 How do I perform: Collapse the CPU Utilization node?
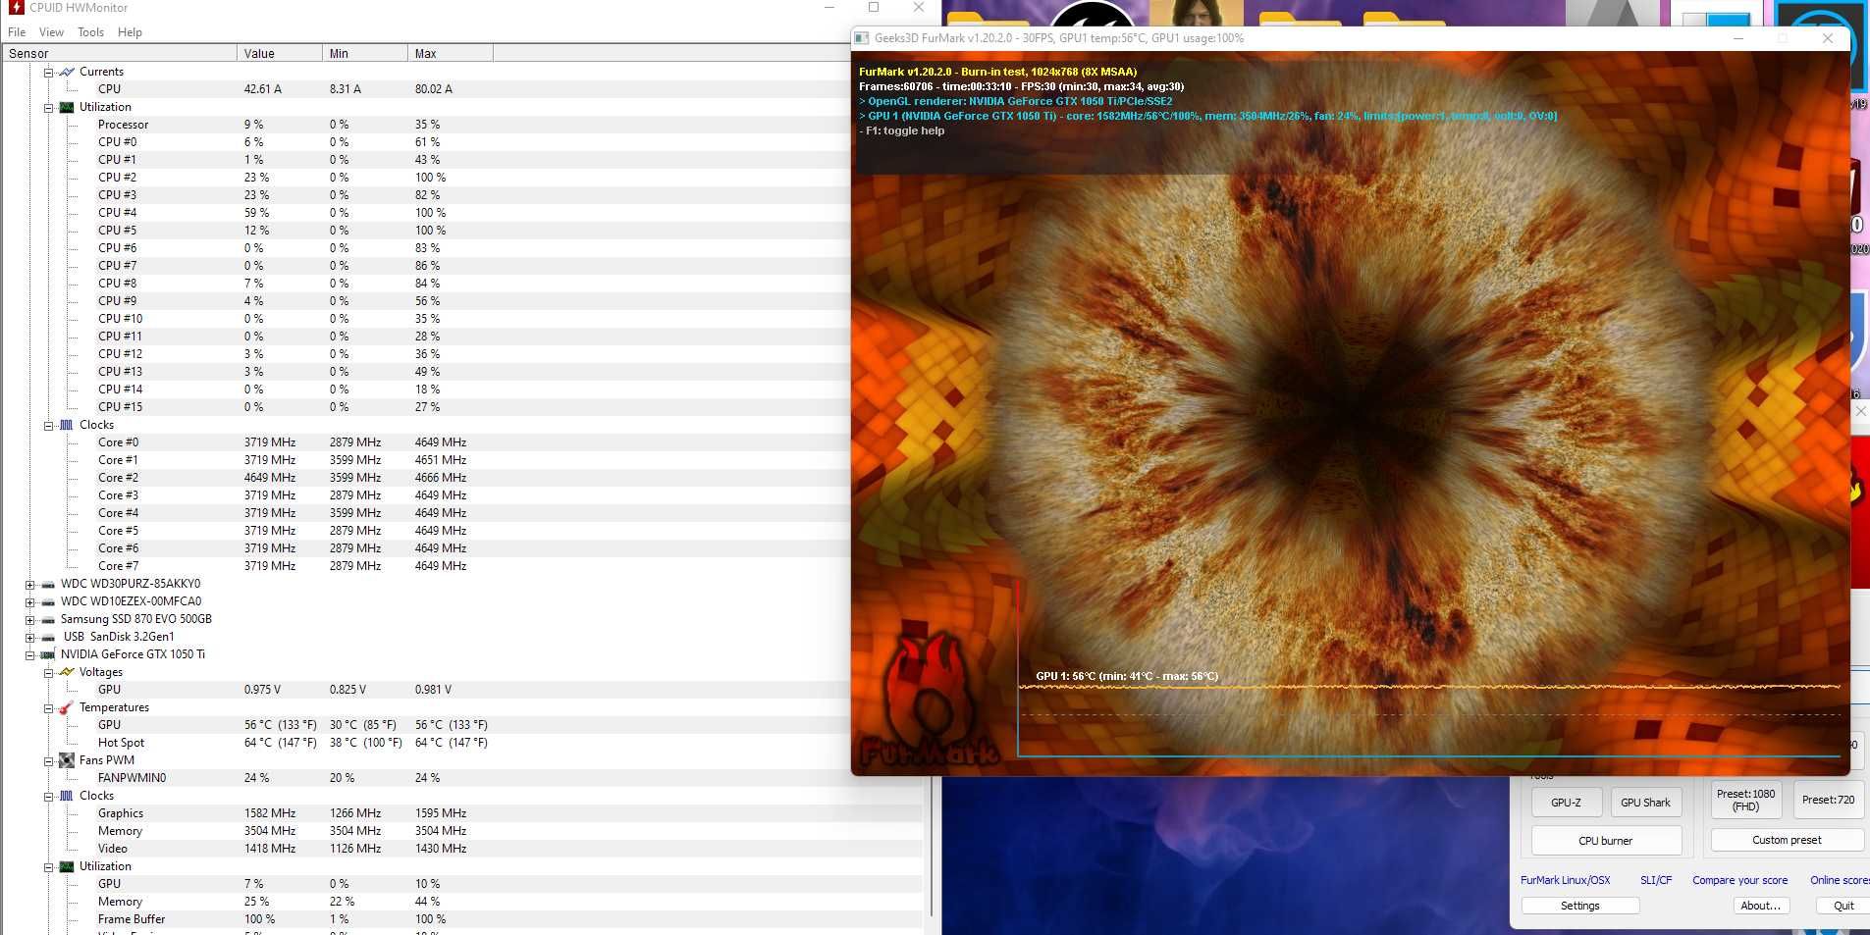click(48, 108)
